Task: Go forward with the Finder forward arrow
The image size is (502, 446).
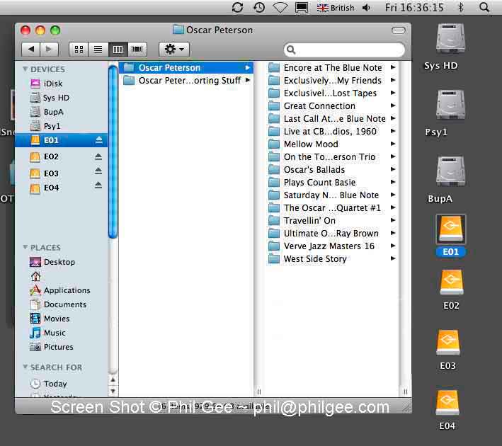Action: coord(49,50)
